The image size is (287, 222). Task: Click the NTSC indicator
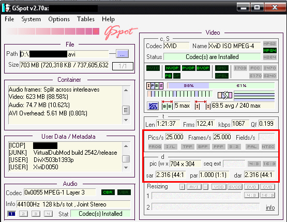point(268,147)
